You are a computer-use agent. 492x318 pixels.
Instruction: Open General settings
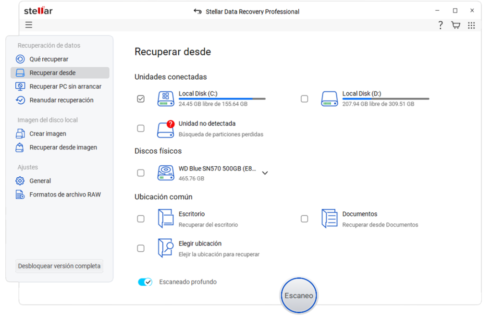point(60,181)
